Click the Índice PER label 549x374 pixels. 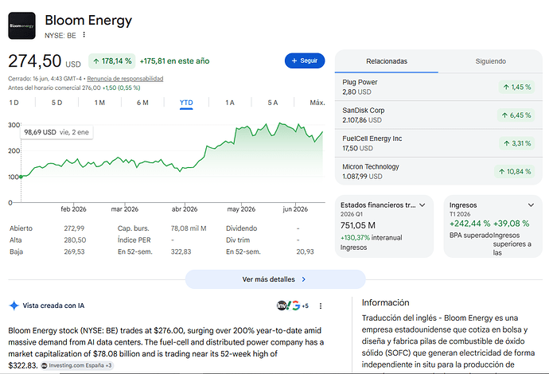[x=134, y=240]
